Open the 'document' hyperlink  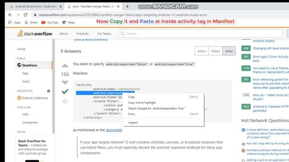pyautogui.click(x=114, y=130)
